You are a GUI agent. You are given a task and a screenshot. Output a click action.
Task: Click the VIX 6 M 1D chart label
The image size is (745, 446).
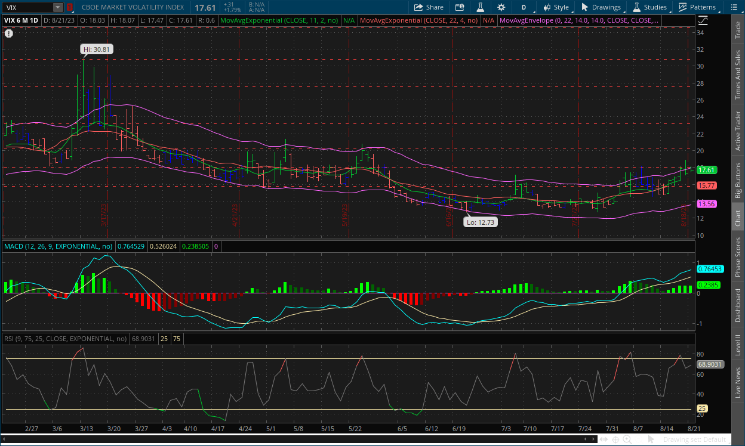(x=21, y=20)
